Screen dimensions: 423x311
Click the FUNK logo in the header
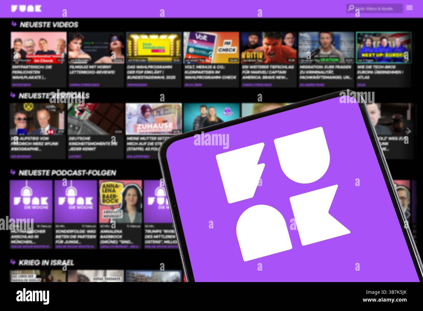[x=26, y=8]
